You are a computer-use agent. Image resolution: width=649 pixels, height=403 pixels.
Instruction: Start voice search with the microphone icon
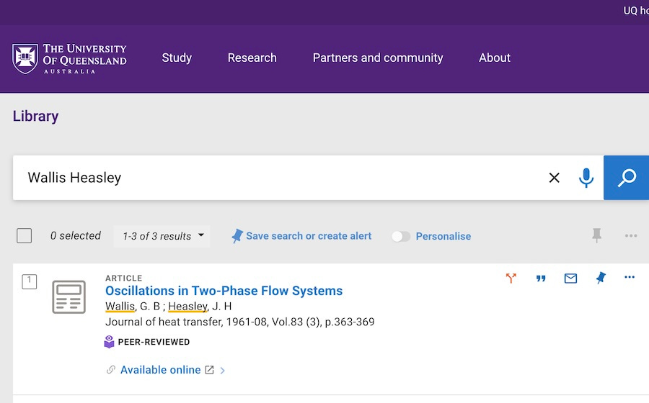(x=586, y=178)
